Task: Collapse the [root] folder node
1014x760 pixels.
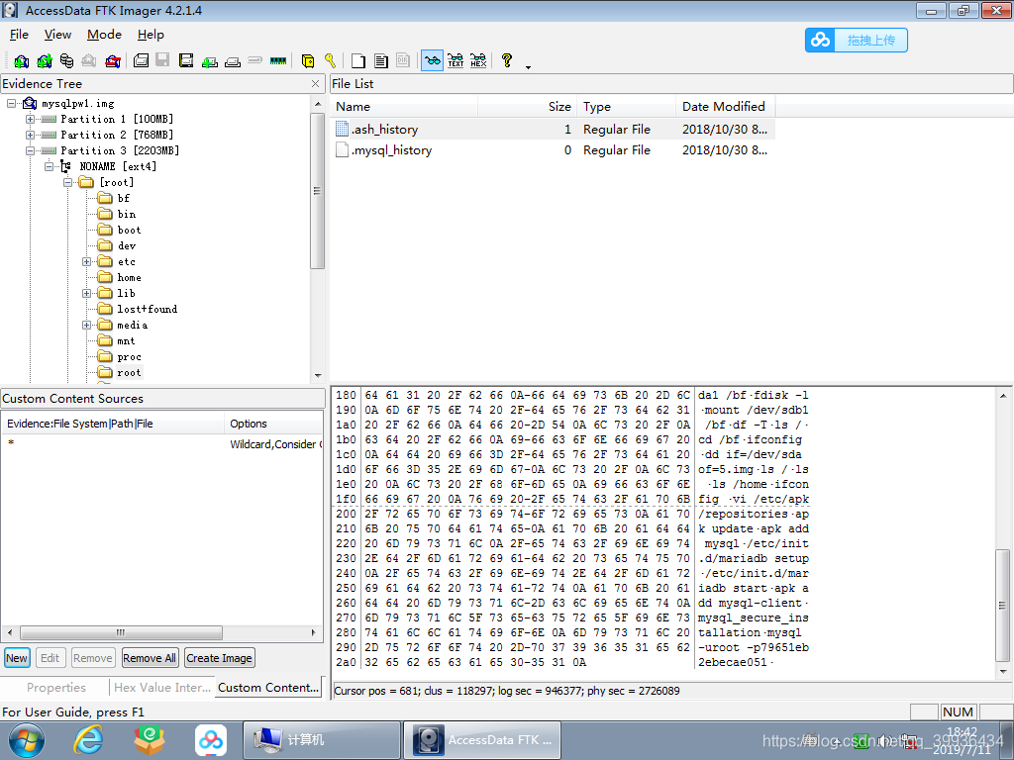Action: 67,182
